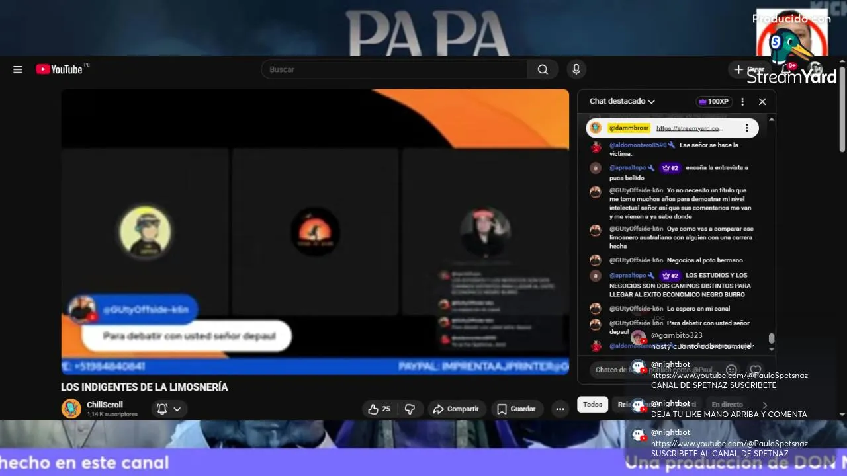Screen dimensions: 847x476
Task: Send a heart reaction in chat
Action: [756, 370]
